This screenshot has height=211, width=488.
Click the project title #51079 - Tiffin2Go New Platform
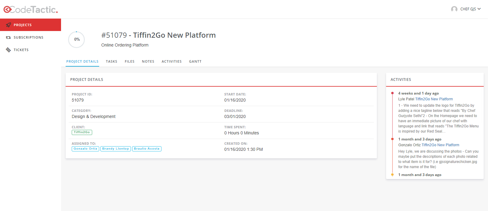click(158, 35)
